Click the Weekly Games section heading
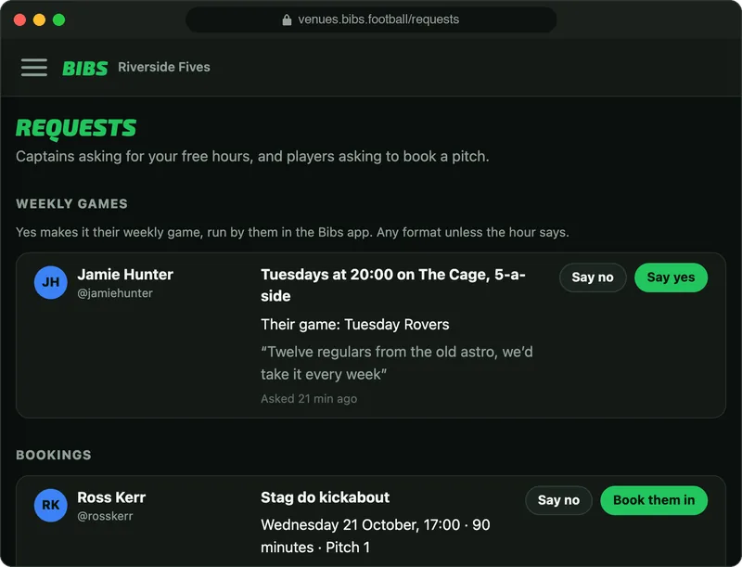This screenshot has width=742, height=567. click(x=72, y=204)
